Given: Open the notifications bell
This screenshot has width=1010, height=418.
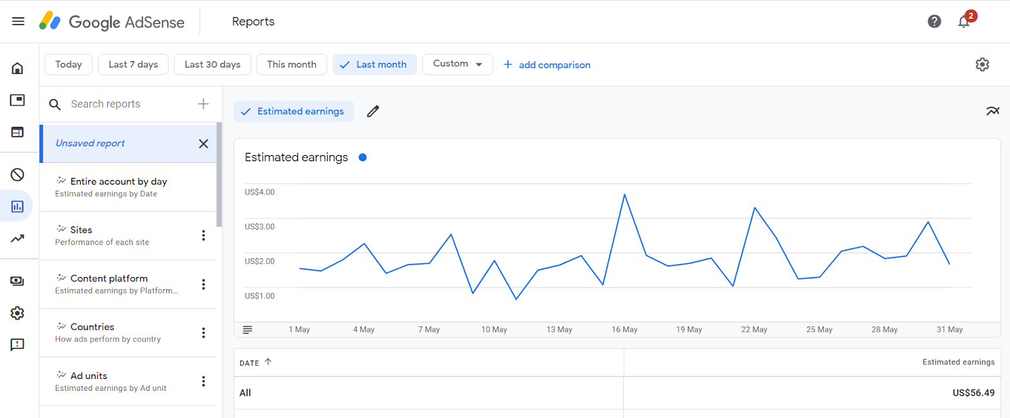Looking at the screenshot, I should 963,21.
